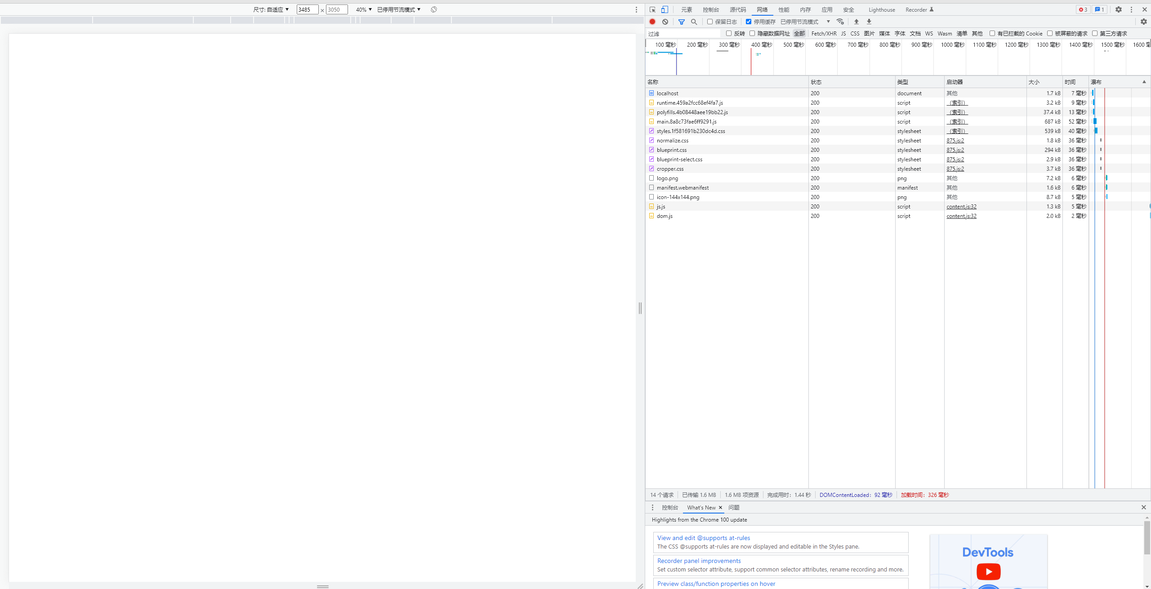Export HAR file
Viewport: 1151px width, 589px height.
point(869,21)
